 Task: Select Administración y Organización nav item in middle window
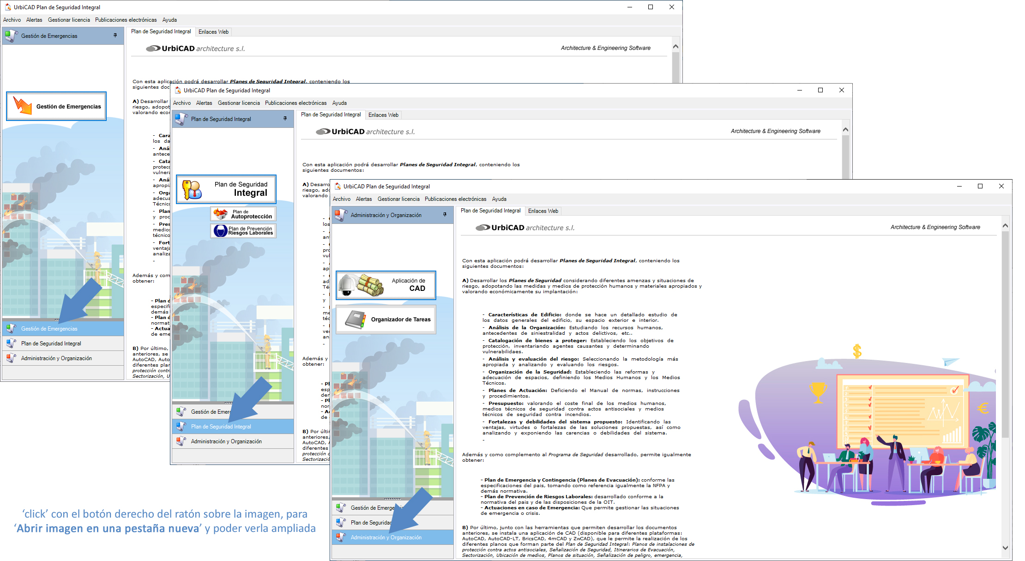(233, 441)
